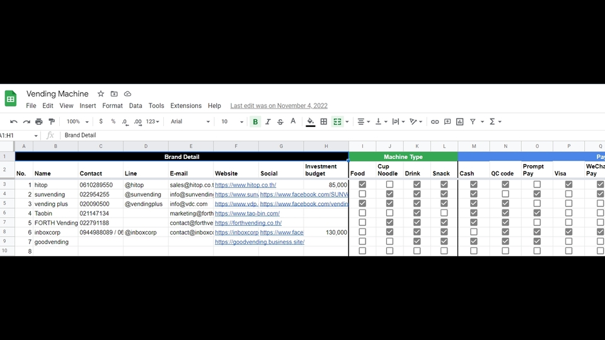
Task: Open the forthvending.co.th link
Action: tap(248, 223)
